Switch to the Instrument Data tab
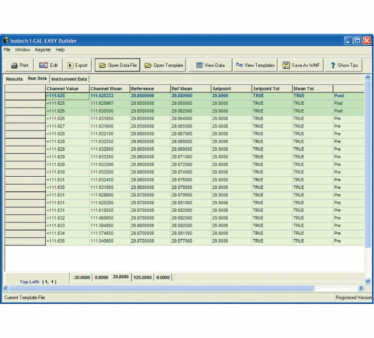 click(69, 79)
